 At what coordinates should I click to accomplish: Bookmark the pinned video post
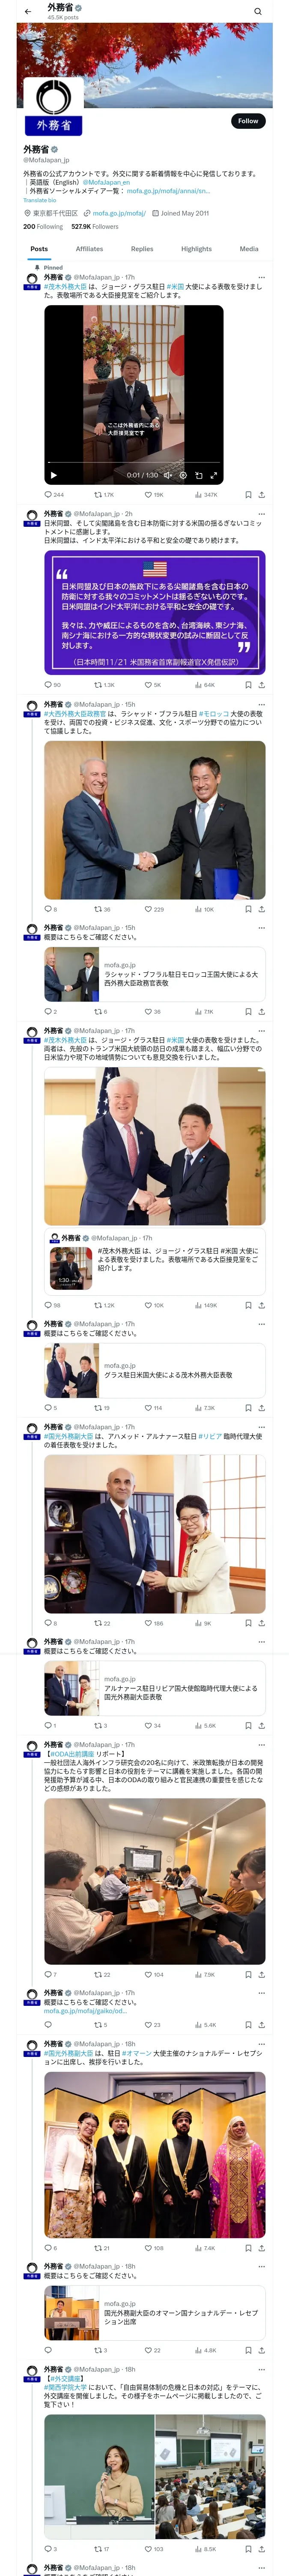point(248,494)
